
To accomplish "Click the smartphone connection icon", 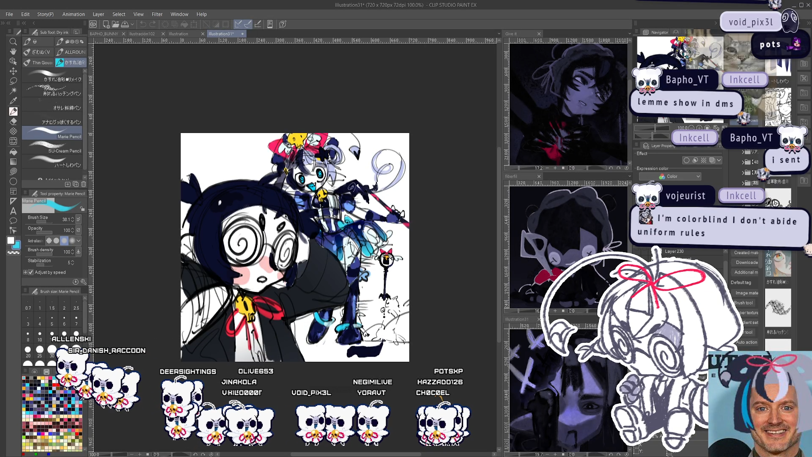I will pyautogui.click(x=270, y=24).
